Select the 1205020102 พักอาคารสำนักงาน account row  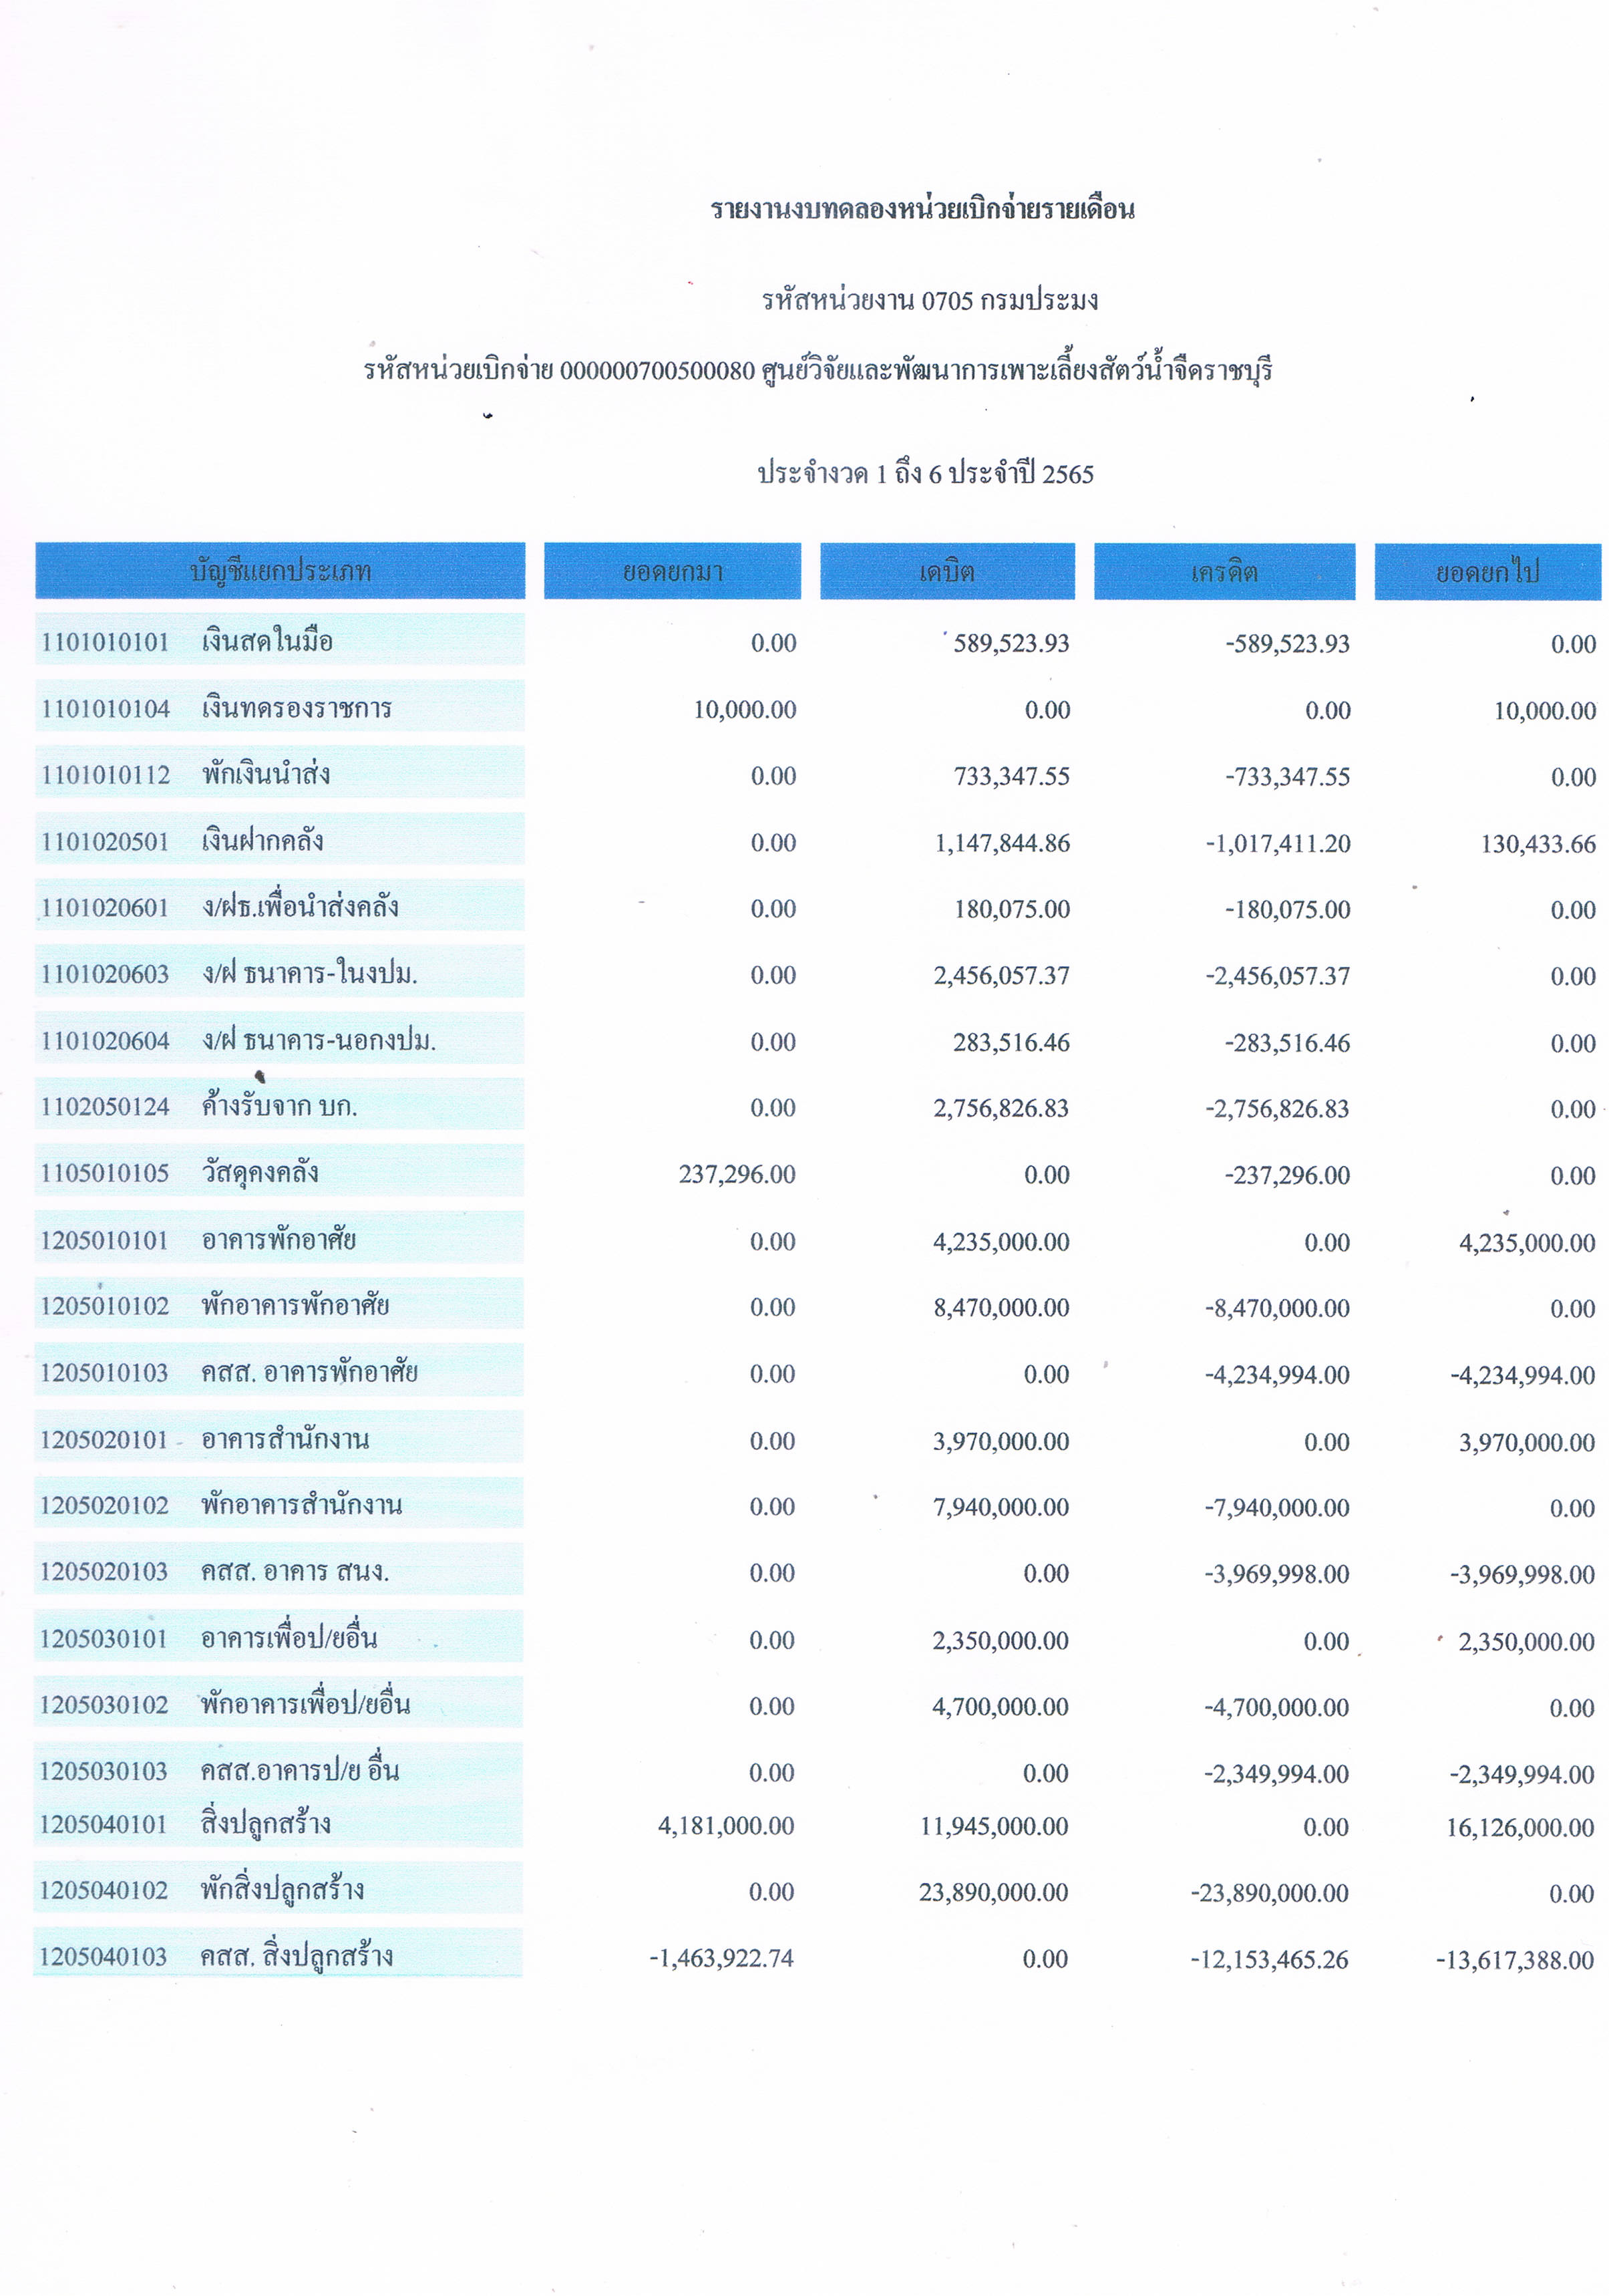tap(280, 1504)
